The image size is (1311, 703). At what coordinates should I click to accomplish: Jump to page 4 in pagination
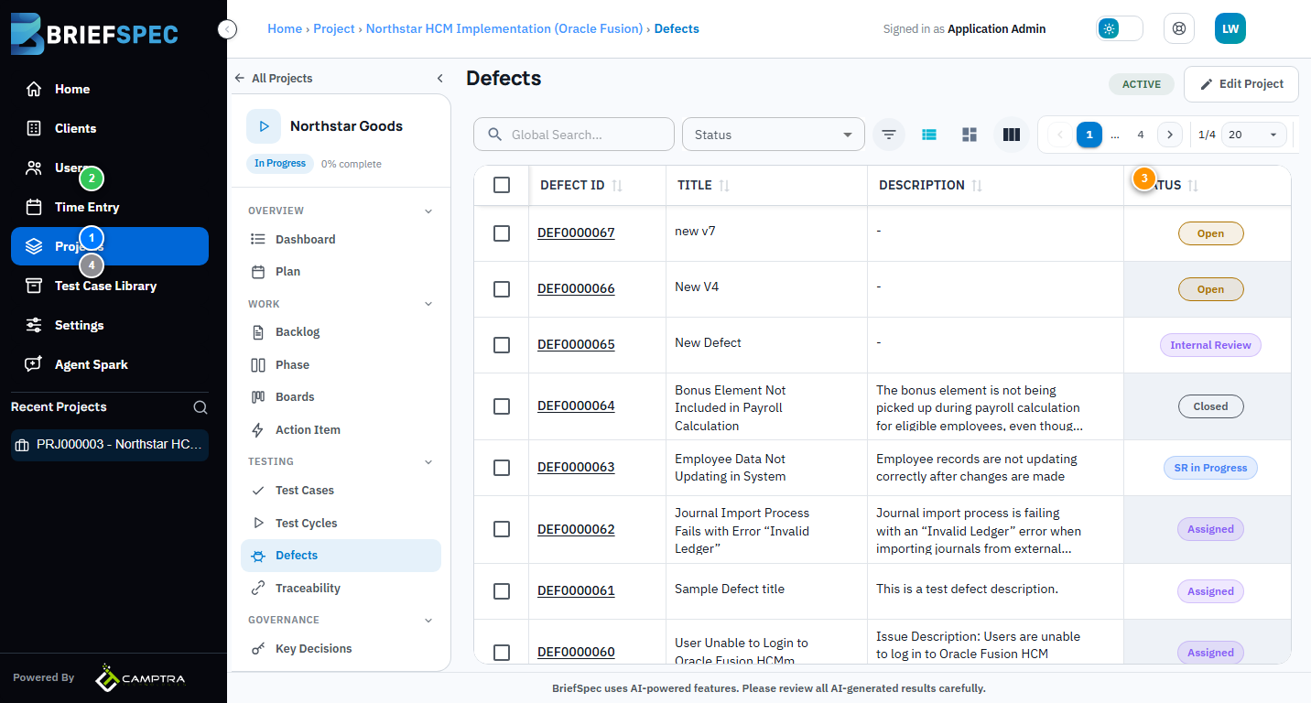click(x=1141, y=135)
